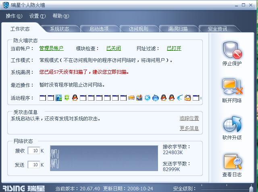Open the 操作(O) menu

coord(14,16)
